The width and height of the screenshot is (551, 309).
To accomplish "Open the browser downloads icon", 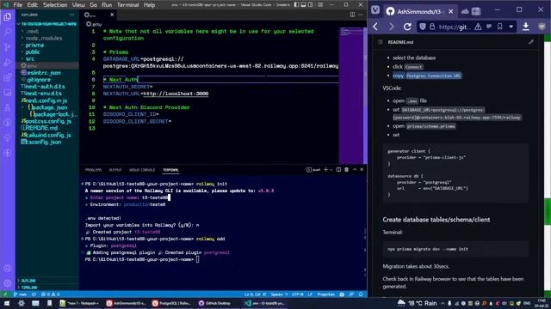I will (526, 27).
